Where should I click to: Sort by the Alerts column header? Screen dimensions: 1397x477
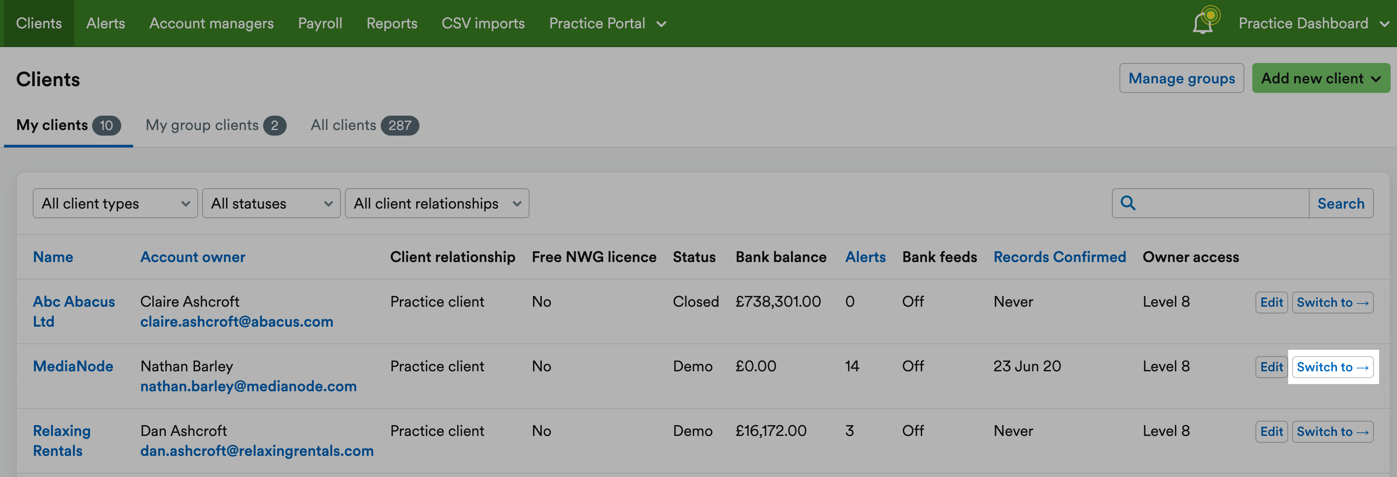865,257
